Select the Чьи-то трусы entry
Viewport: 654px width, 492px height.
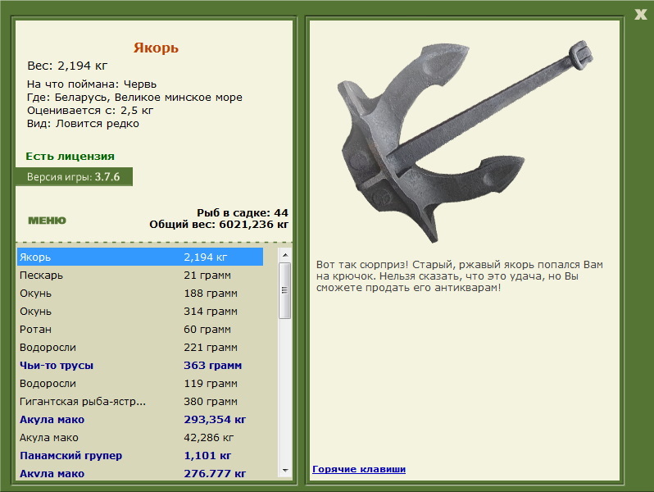(x=140, y=366)
